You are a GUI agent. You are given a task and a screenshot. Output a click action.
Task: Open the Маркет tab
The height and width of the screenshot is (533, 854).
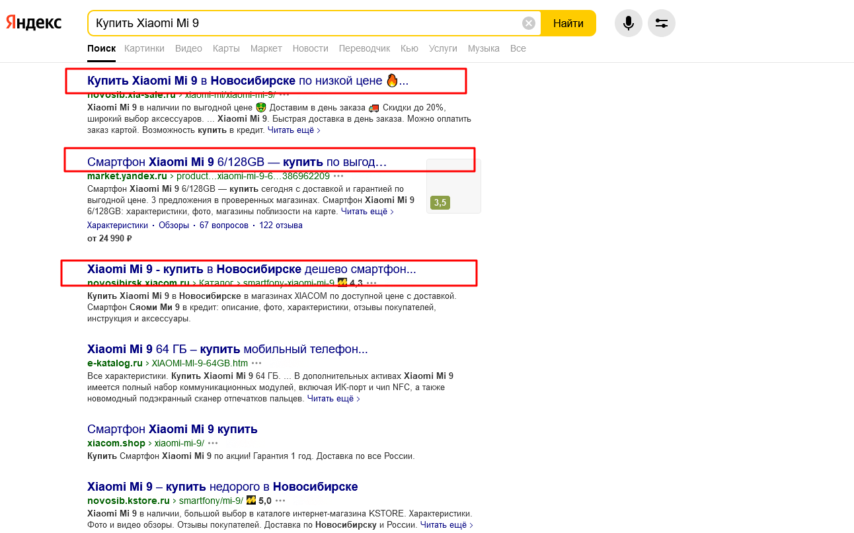point(266,48)
